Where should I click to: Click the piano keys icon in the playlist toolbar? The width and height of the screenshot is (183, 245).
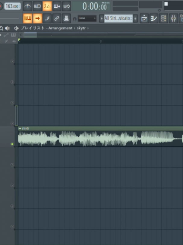point(13,35)
